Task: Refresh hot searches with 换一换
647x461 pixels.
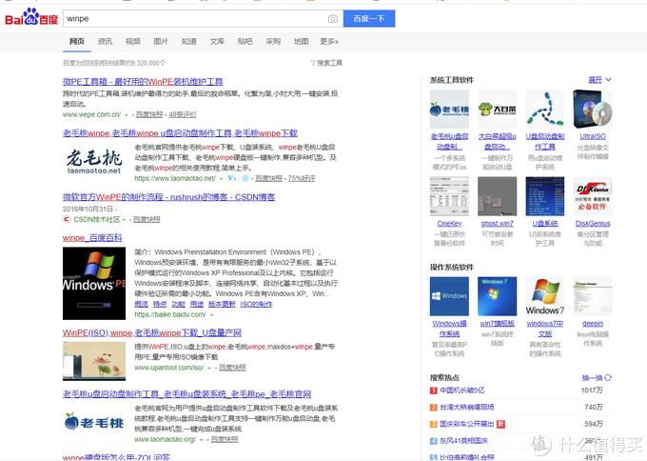Action: (597, 378)
